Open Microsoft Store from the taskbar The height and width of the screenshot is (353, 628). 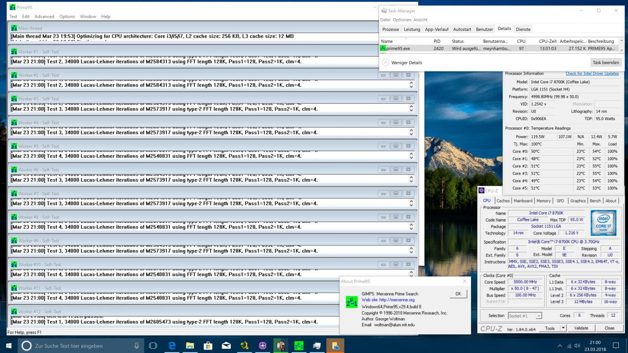point(208,346)
